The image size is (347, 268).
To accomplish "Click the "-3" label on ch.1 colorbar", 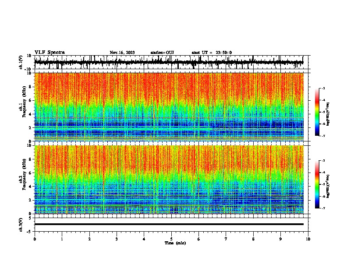I will [x=323, y=88].
